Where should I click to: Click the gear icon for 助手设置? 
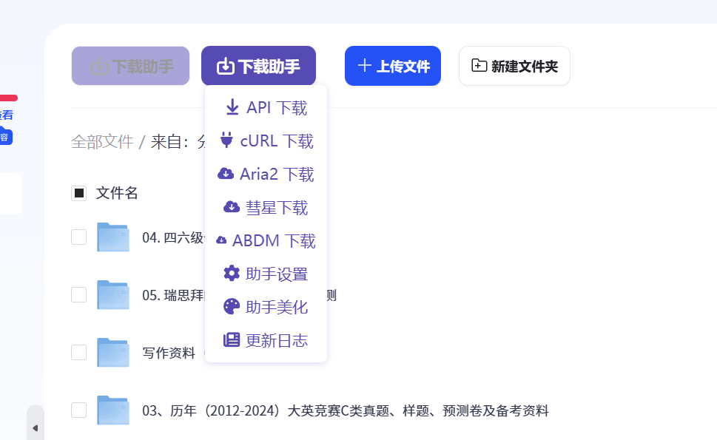pos(232,274)
